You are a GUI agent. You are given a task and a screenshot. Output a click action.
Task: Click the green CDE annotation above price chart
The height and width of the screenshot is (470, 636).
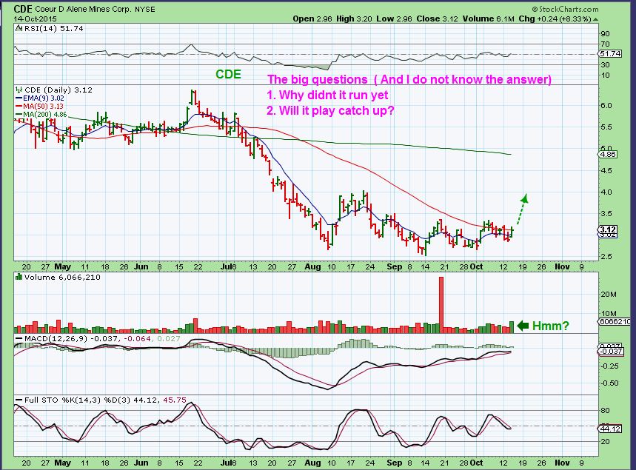point(228,74)
